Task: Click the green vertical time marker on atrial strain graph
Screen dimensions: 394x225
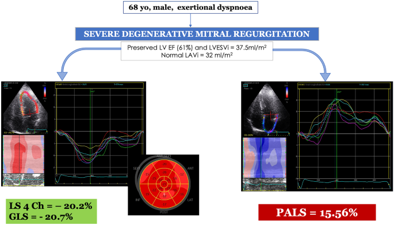Action: (x=336, y=139)
